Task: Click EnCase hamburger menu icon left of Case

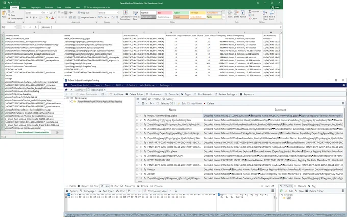Action: [x=66, y=85]
